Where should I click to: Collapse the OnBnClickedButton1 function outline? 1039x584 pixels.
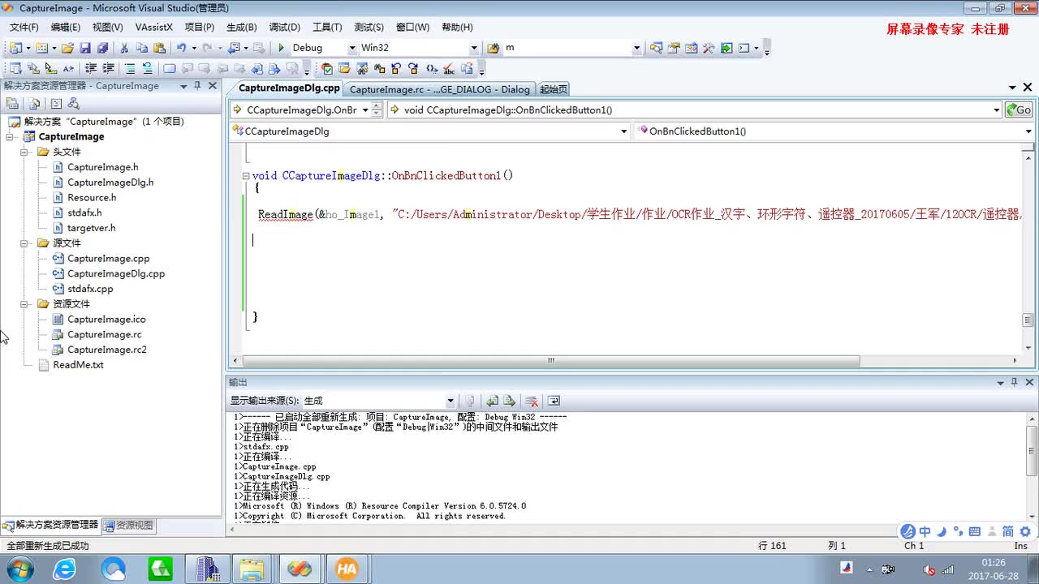coord(246,176)
